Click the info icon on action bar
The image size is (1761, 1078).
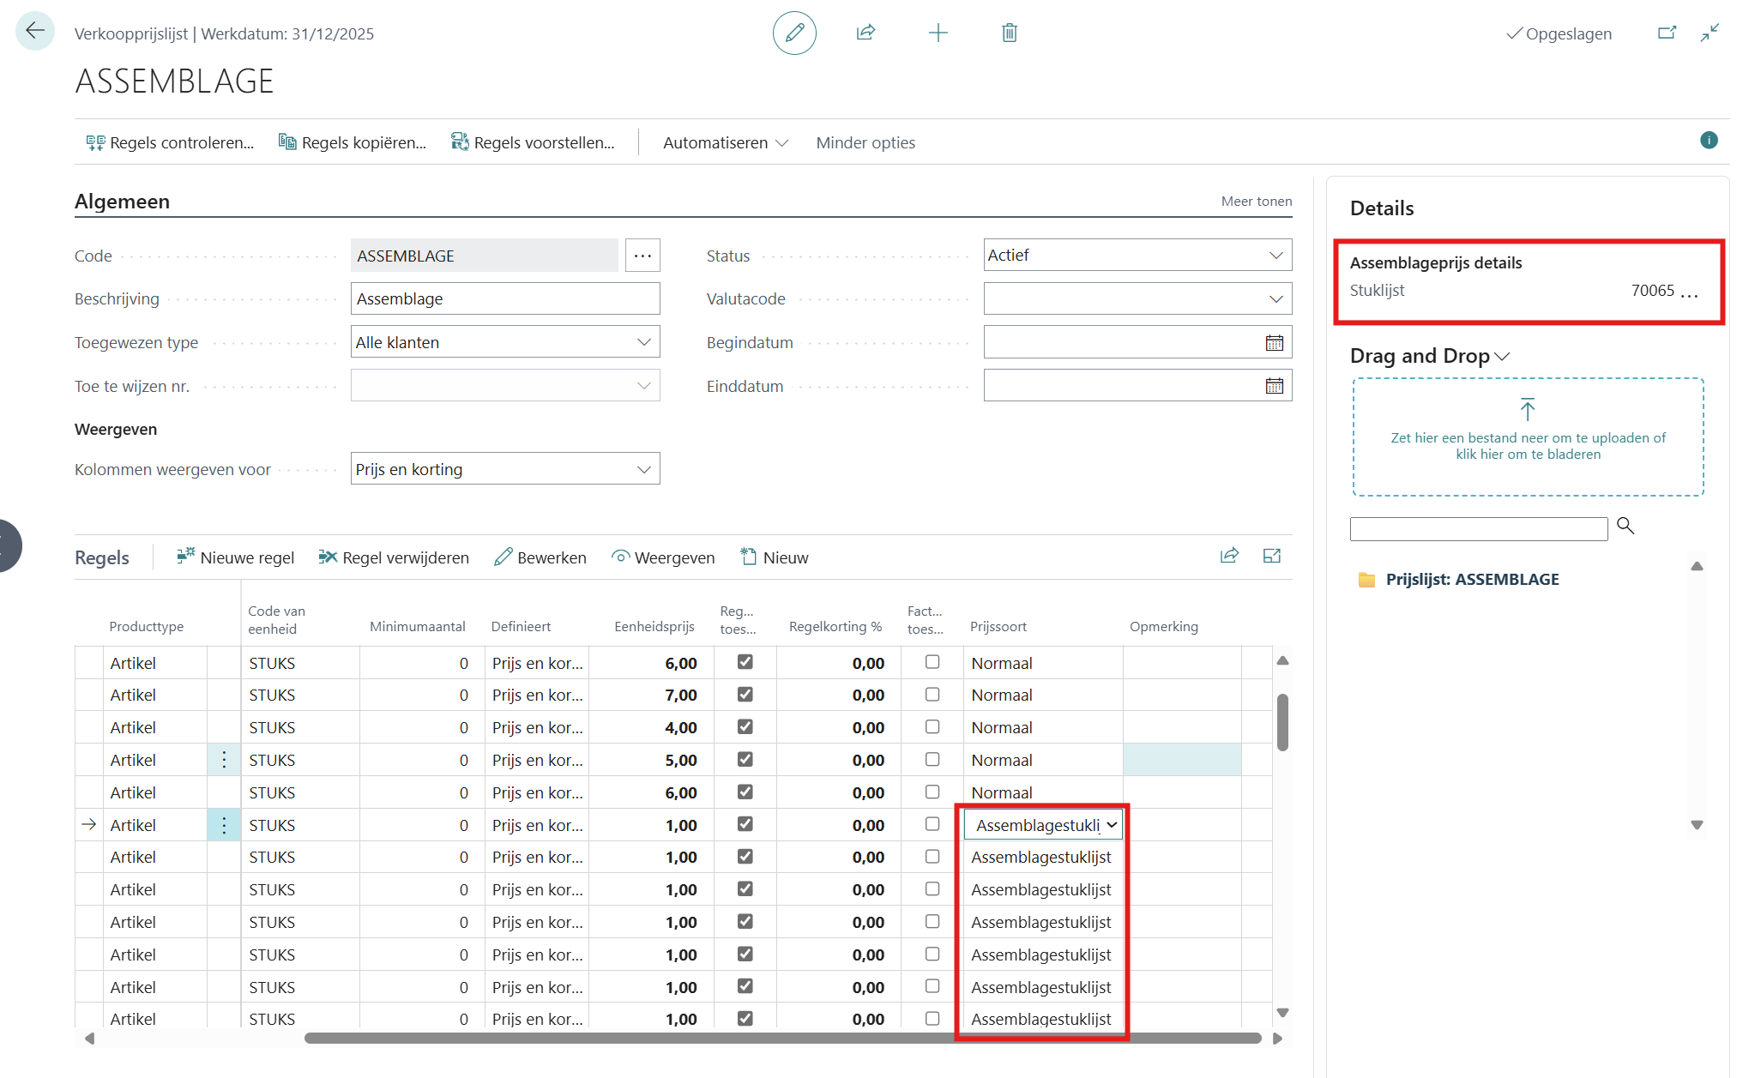click(x=1709, y=141)
